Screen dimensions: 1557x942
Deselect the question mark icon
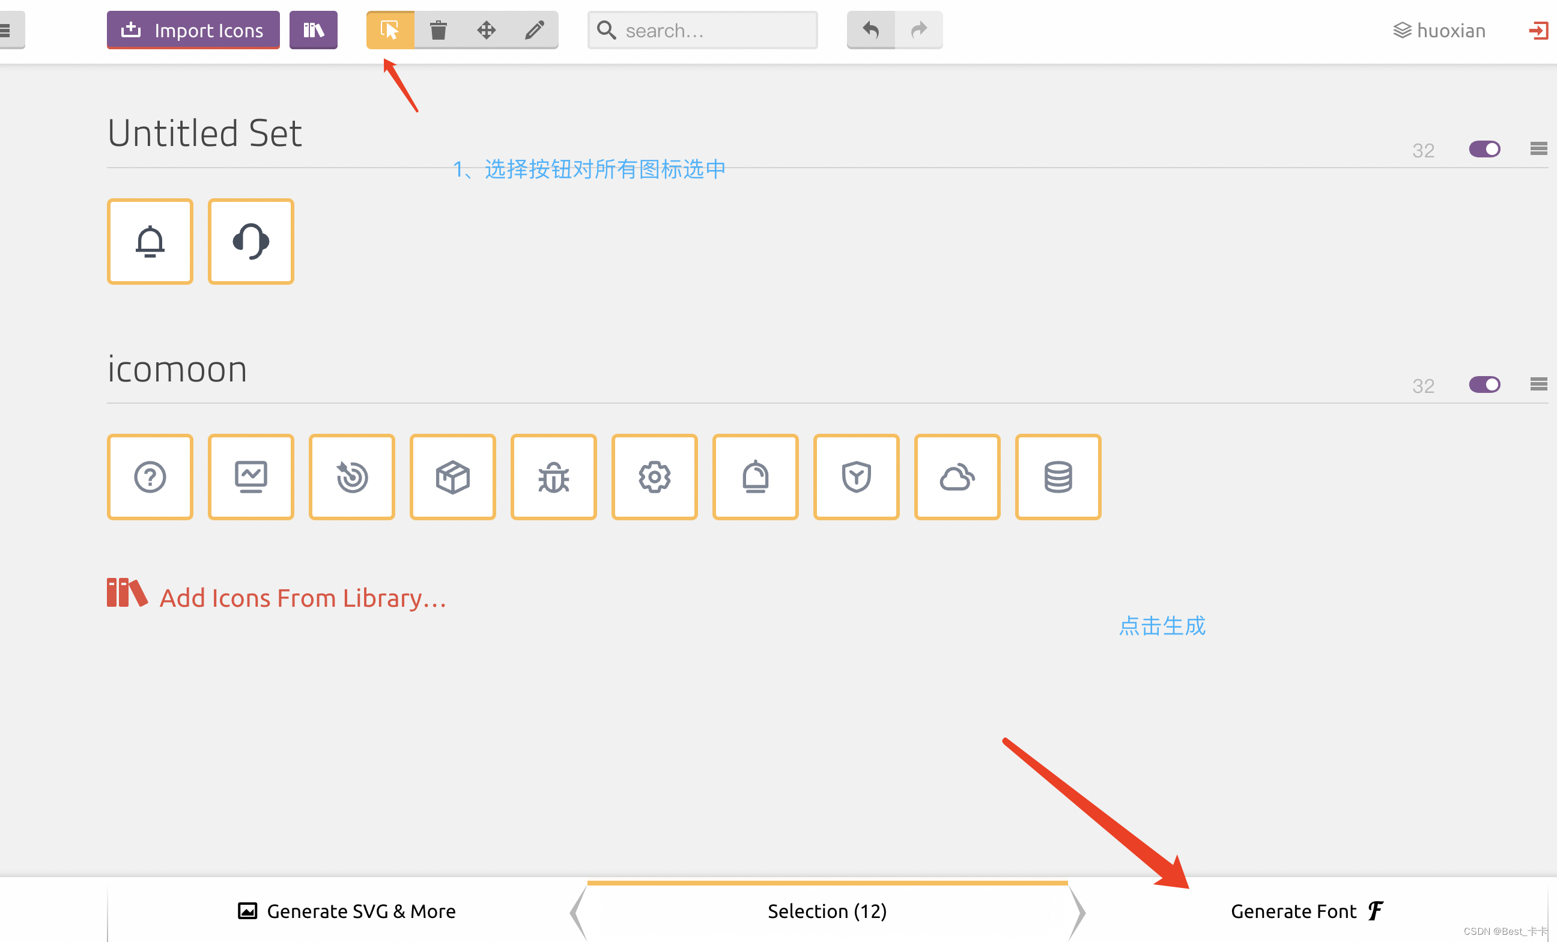click(x=150, y=477)
